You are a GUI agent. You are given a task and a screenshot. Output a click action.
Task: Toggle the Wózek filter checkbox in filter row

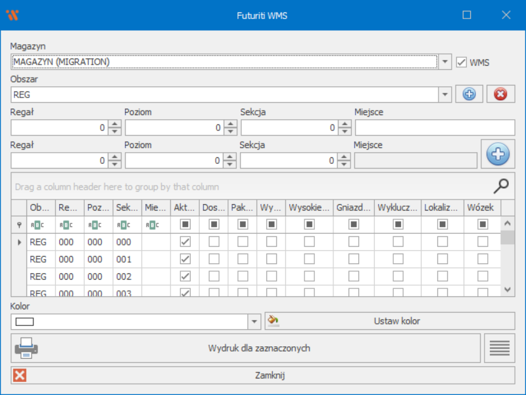click(483, 224)
